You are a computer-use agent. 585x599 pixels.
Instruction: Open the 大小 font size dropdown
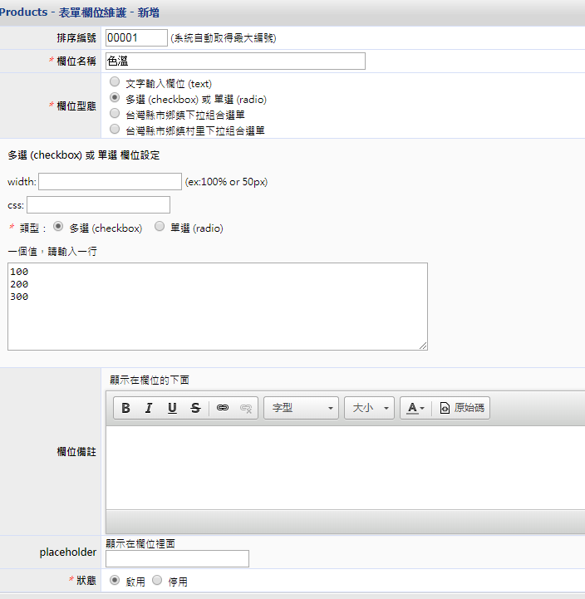point(369,408)
